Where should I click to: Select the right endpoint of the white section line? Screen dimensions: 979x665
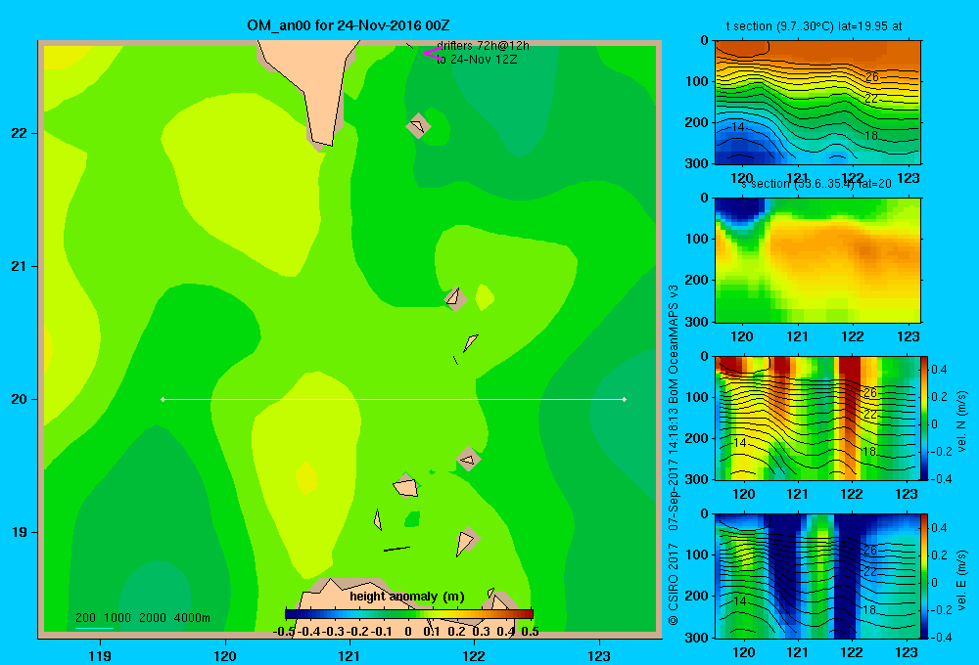click(625, 399)
